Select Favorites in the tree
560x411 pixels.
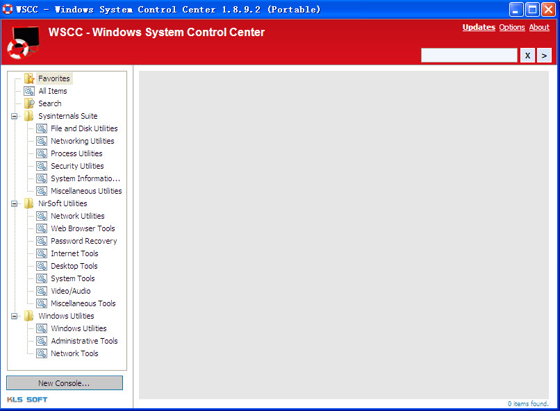tap(54, 78)
